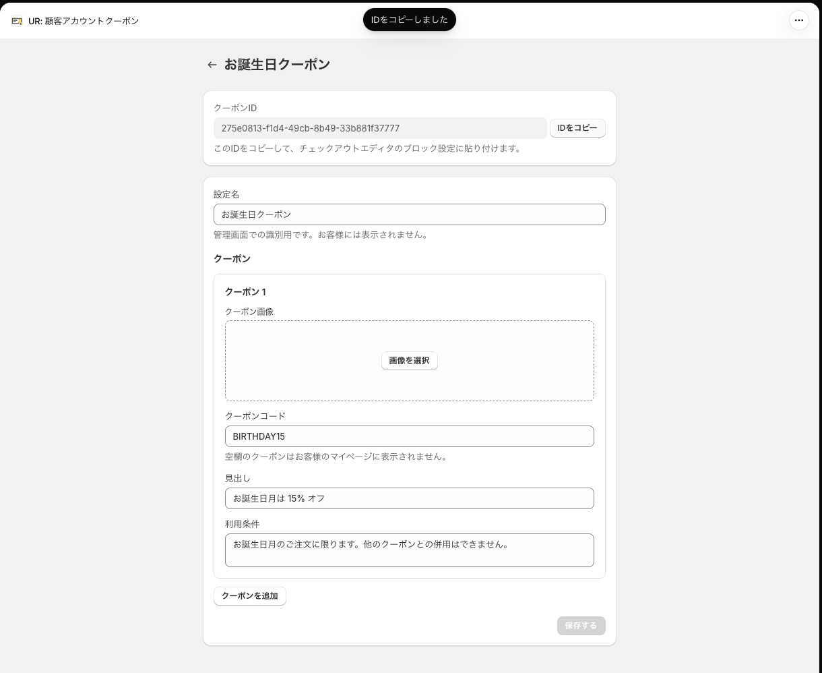Focus the 設定名 input field
The image size is (822, 673).
tap(410, 214)
